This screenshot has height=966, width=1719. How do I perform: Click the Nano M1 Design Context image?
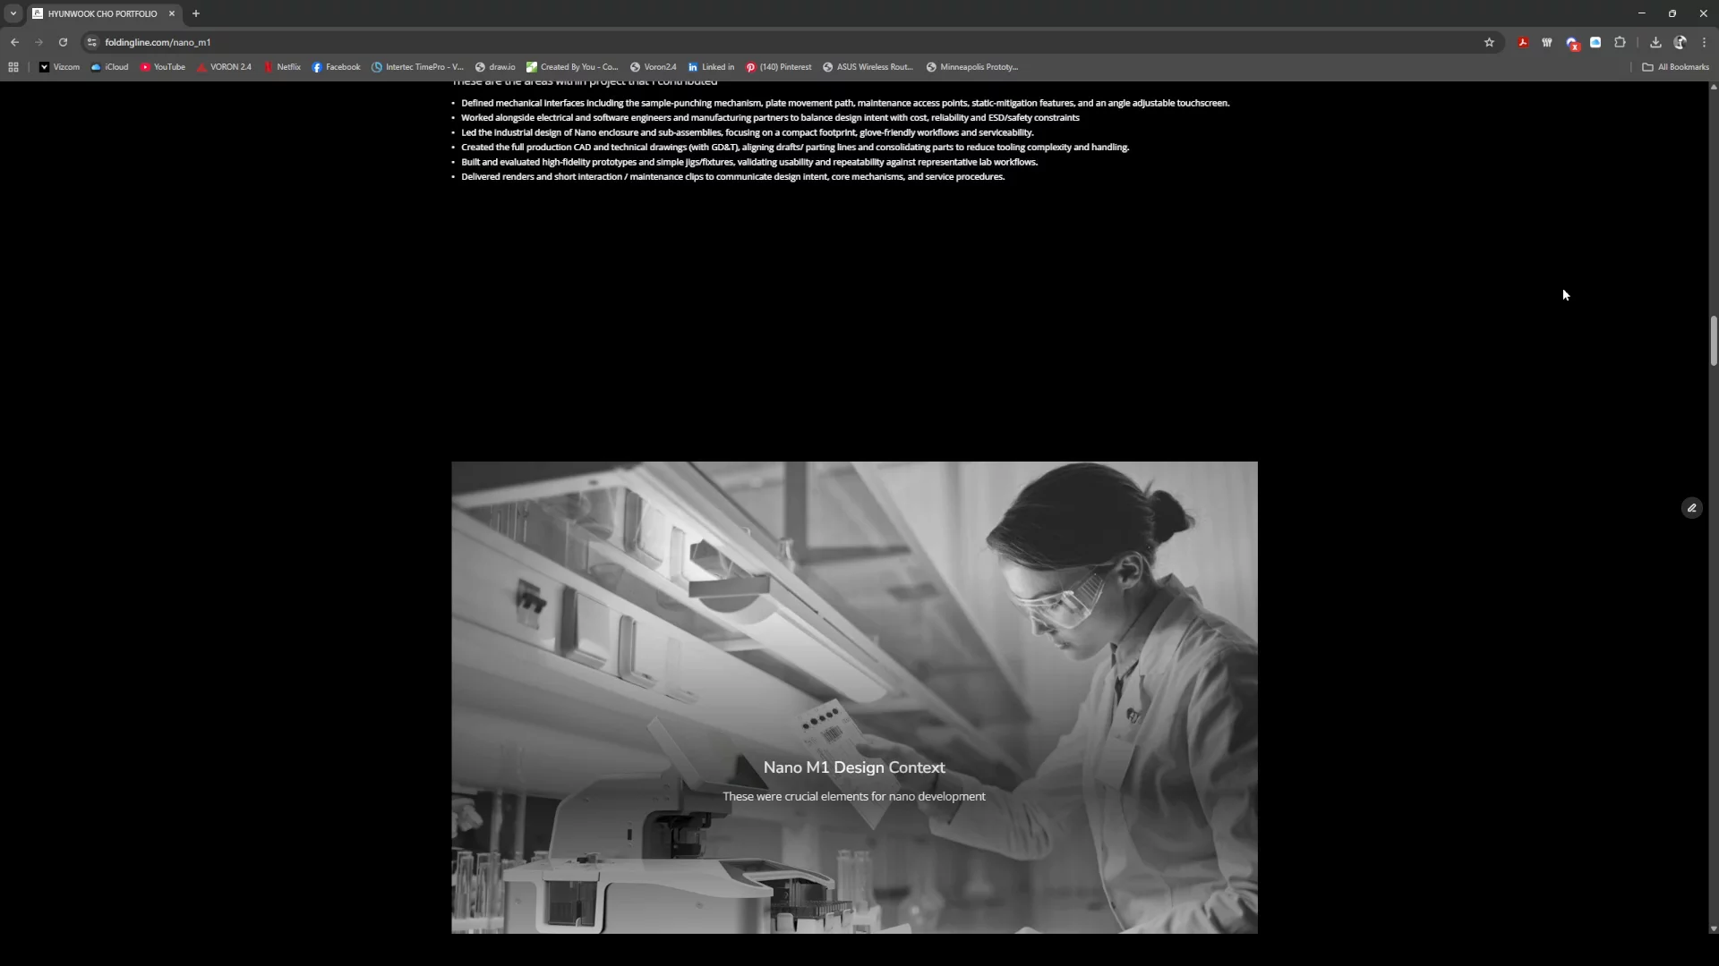tap(854, 698)
